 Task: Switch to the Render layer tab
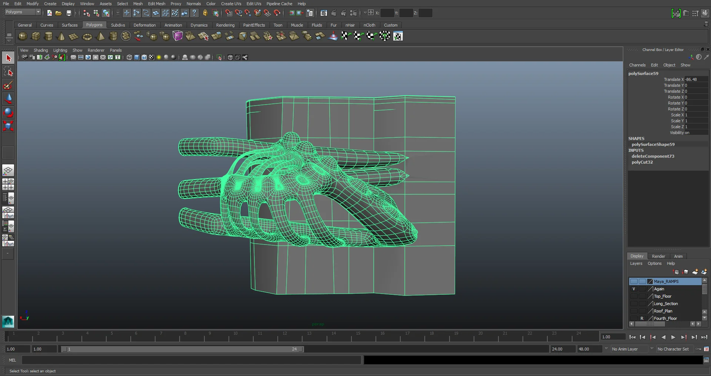pos(658,256)
